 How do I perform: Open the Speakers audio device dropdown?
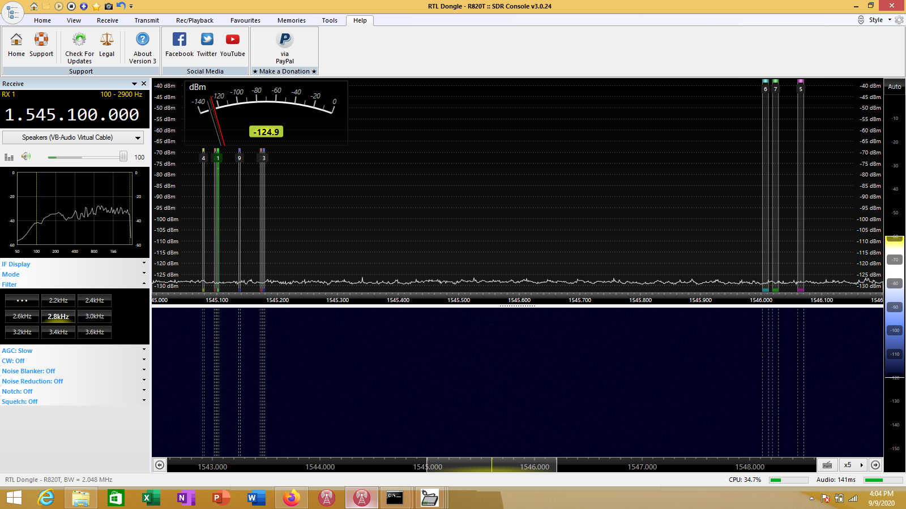tap(73, 137)
